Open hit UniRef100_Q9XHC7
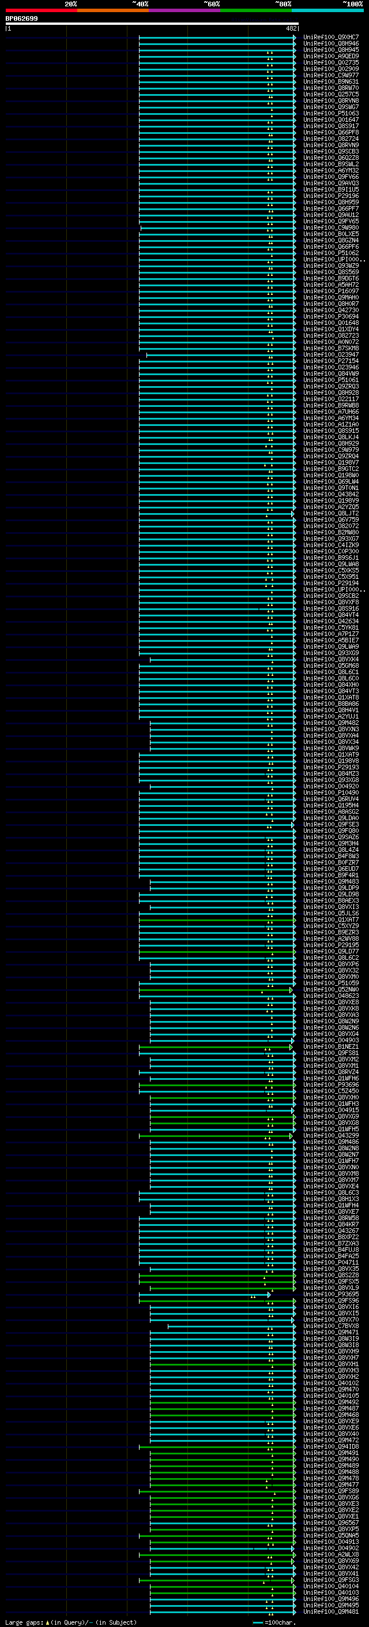The image size is (369, 1627). (331, 38)
